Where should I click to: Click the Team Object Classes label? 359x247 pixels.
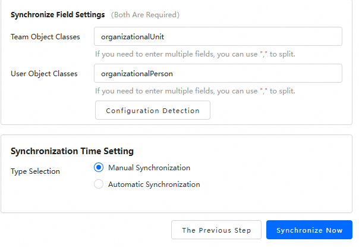pyautogui.click(x=45, y=37)
